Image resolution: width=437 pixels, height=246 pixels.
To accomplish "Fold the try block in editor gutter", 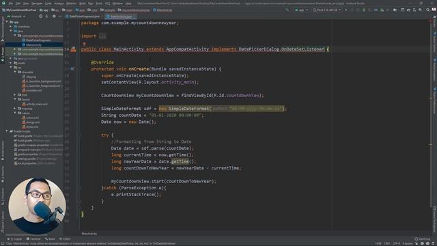I will 79,135.
